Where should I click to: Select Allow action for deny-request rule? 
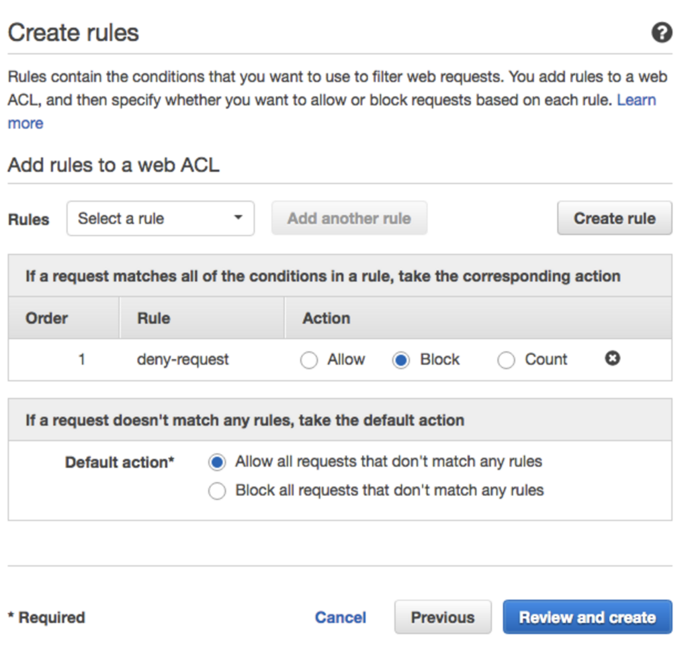click(x=309, y=360)
